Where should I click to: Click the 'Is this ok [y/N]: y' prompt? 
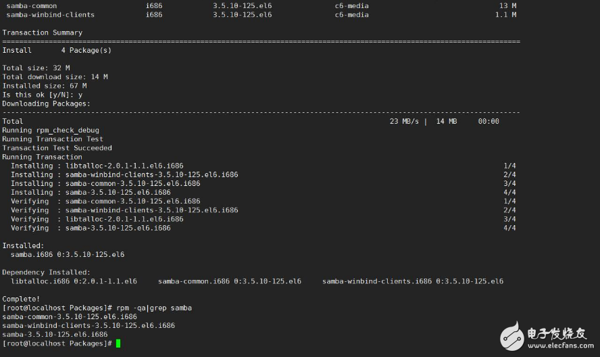point(42,95)
